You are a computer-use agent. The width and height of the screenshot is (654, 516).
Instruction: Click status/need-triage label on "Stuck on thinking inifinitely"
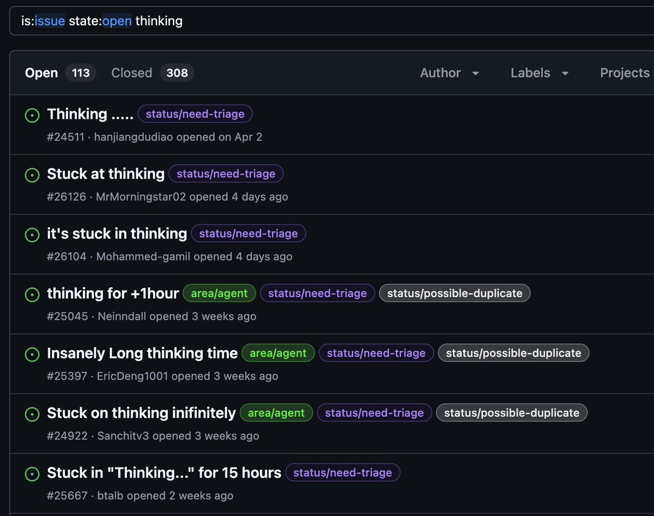pos(374,413)
